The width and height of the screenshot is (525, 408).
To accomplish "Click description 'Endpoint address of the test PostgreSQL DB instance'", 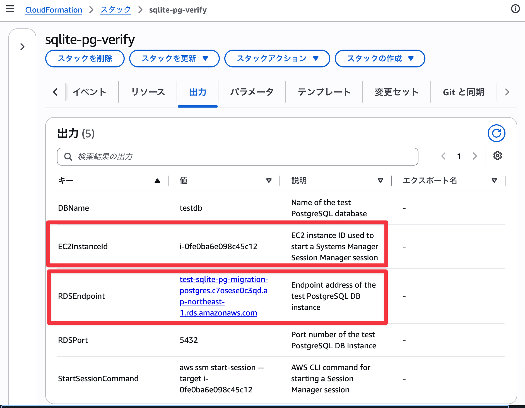I will 333,296.
